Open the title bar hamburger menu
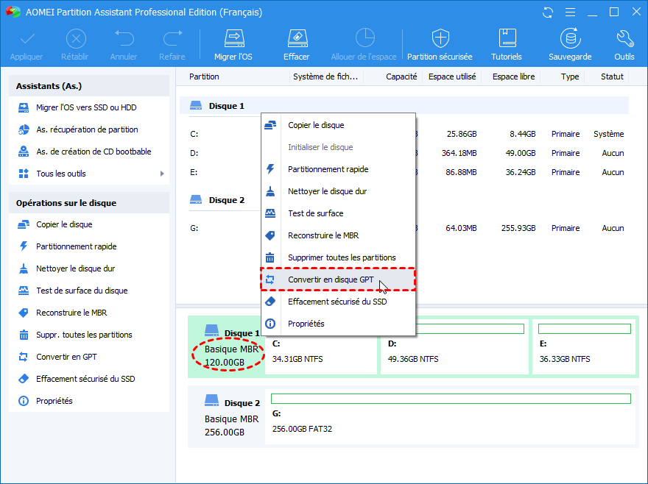This screenshot has width=648, height=484. click(569, 13)
